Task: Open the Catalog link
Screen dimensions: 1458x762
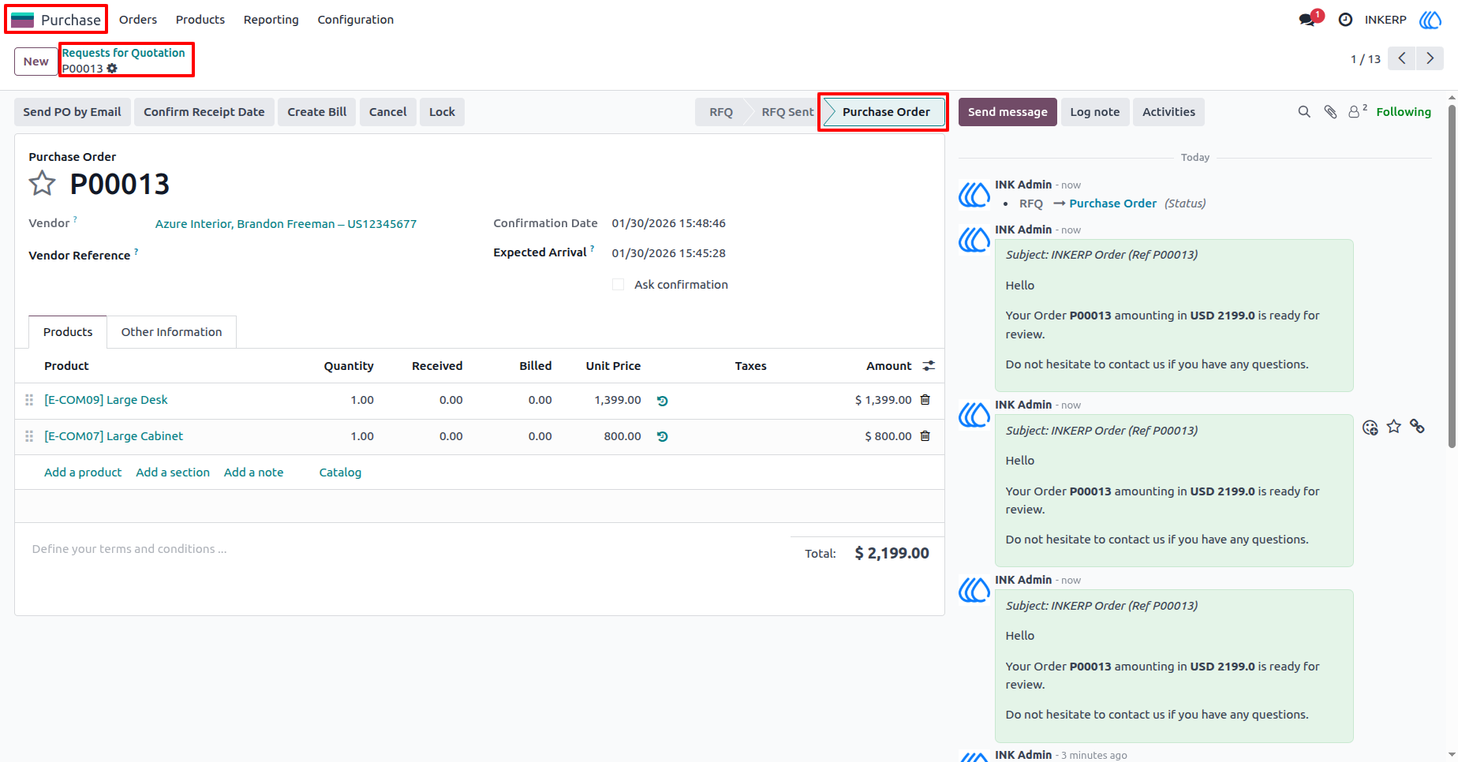Action: click(340, 473)
